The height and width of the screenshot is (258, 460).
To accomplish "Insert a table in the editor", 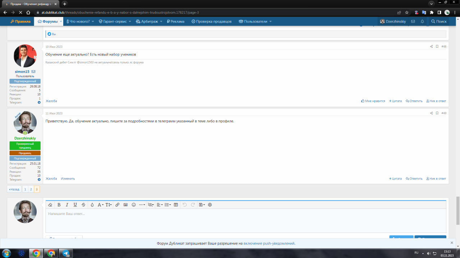I will point(176,205).
